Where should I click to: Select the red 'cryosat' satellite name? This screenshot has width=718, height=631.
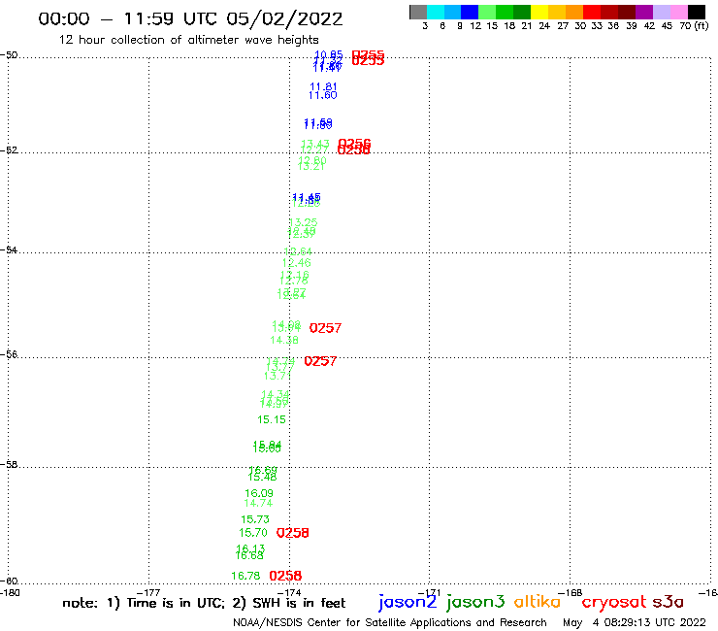(614, 602)
